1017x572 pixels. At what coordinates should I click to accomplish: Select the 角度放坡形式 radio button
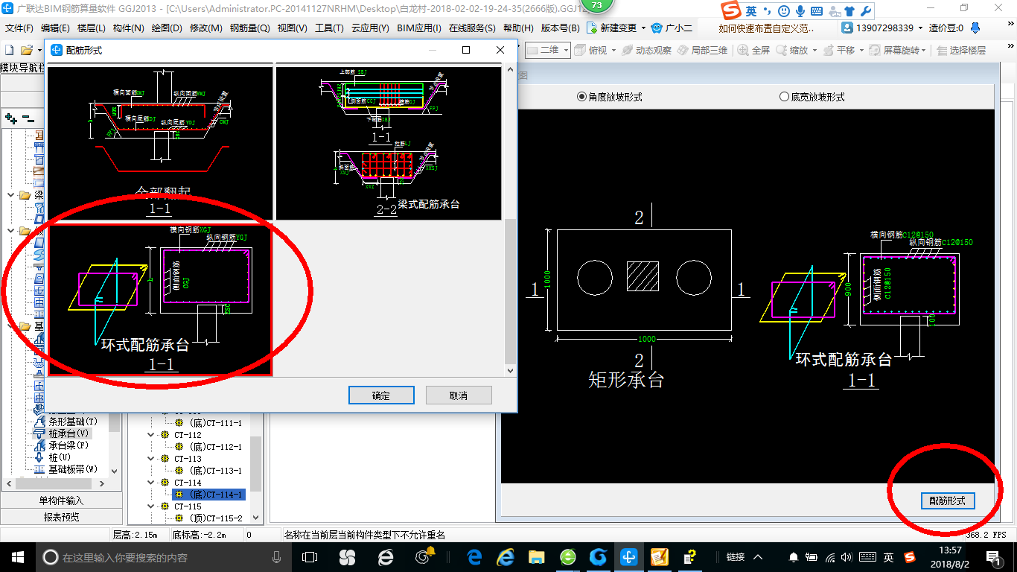coord(582,97)
